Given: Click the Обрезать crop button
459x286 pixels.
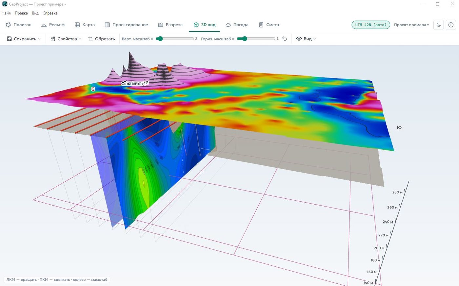Looking at the screenshot, I should coord(101,39).
